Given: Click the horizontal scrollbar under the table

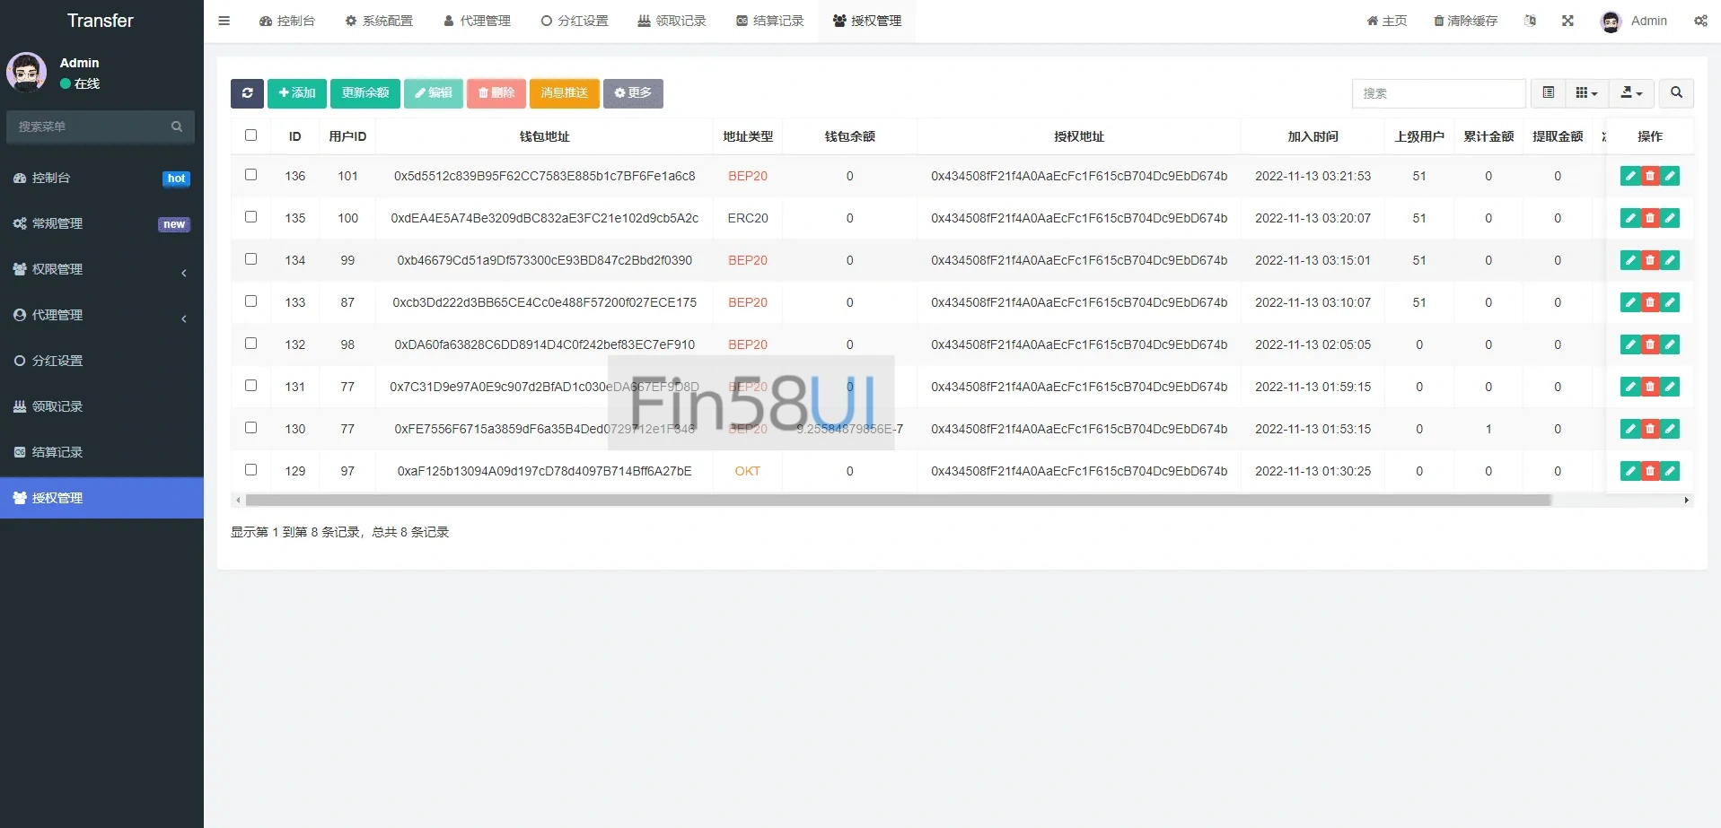Looking at the screenshot, I should [x=898, y=501].
